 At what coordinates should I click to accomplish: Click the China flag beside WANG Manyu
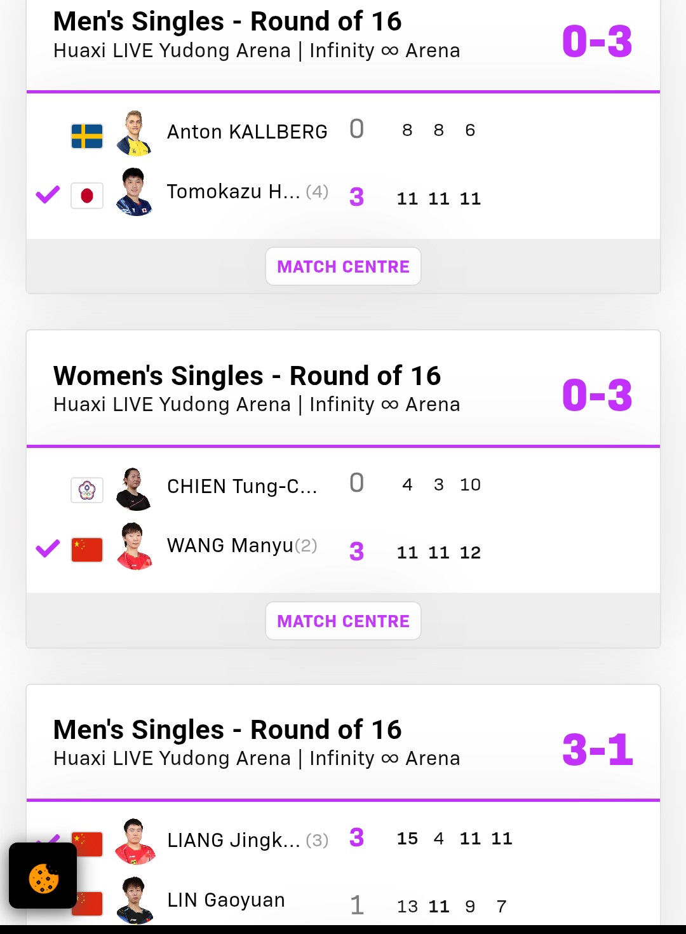pos(87,550)
